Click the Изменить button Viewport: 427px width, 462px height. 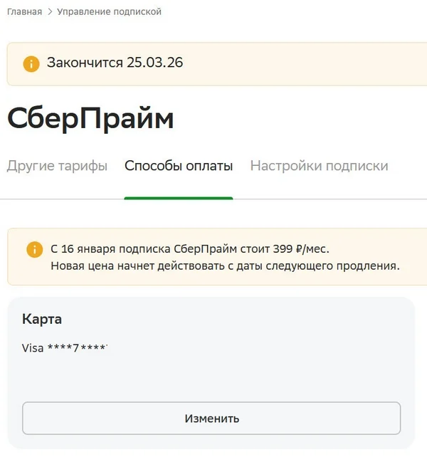point(211,418)
